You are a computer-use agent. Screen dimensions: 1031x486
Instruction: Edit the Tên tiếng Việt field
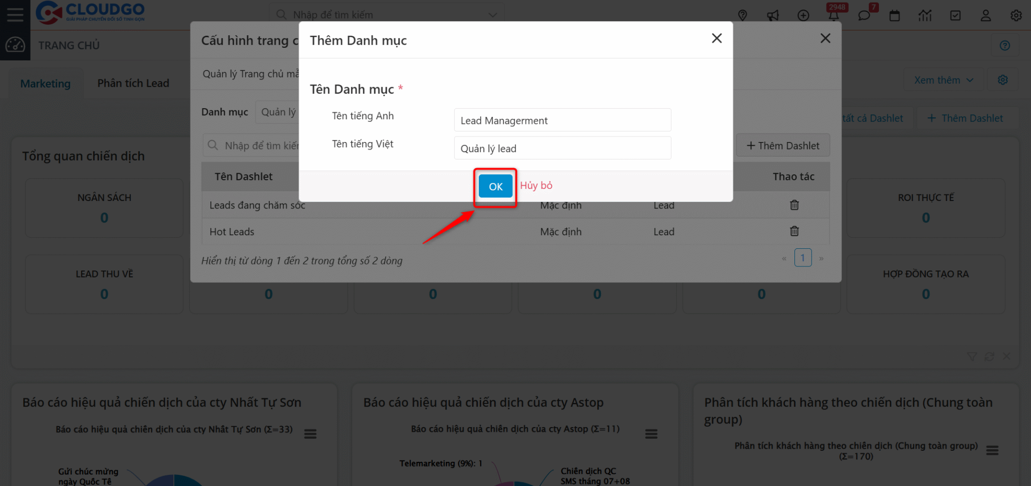562,148
